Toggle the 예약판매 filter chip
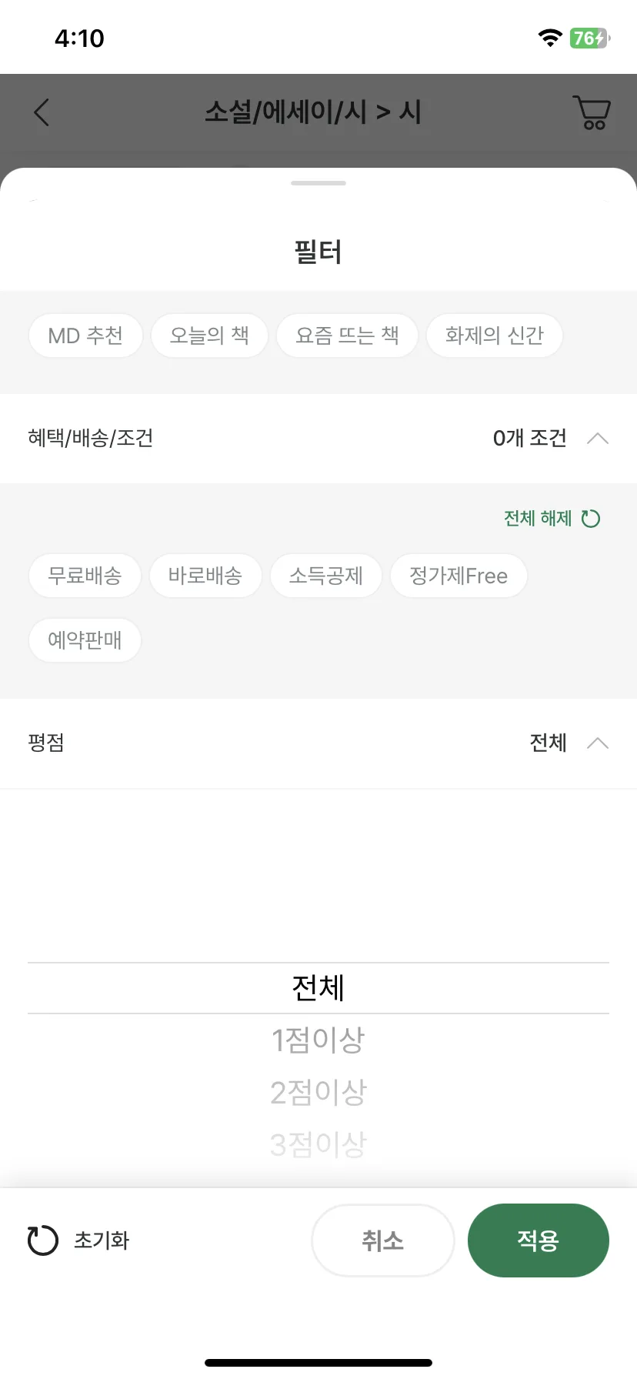This screenshot has height=1379, width=637. tap(85, 640)
